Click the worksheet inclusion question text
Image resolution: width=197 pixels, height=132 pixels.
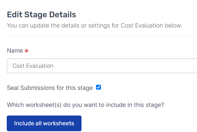pos(86,105)
